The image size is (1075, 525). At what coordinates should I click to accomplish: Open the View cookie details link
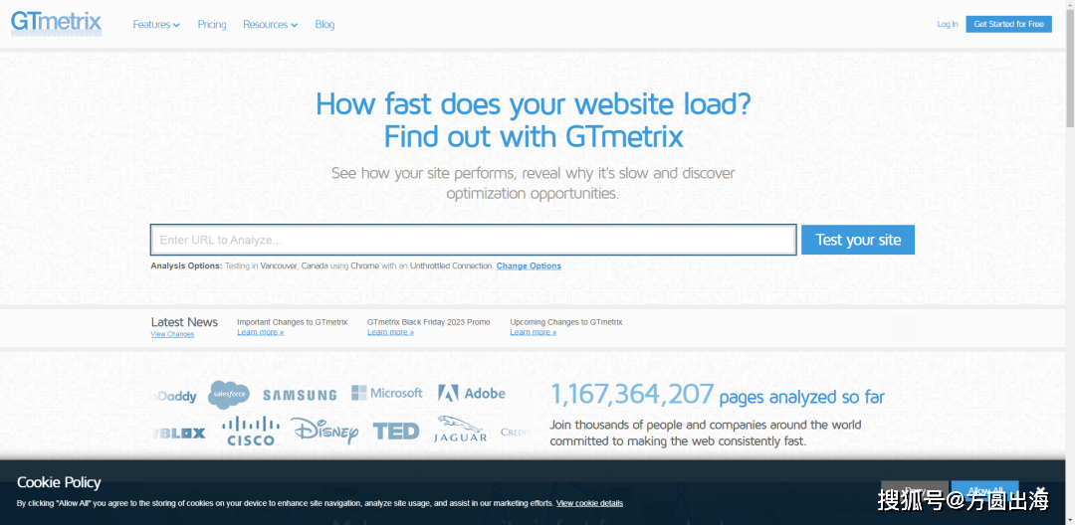click(x=589, y=503)
